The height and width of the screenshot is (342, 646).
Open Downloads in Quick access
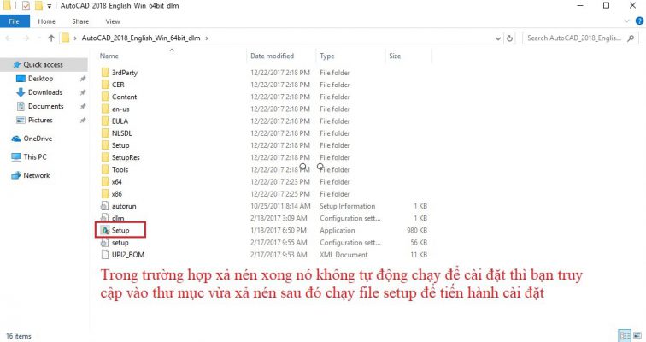[x=44, y=92]
